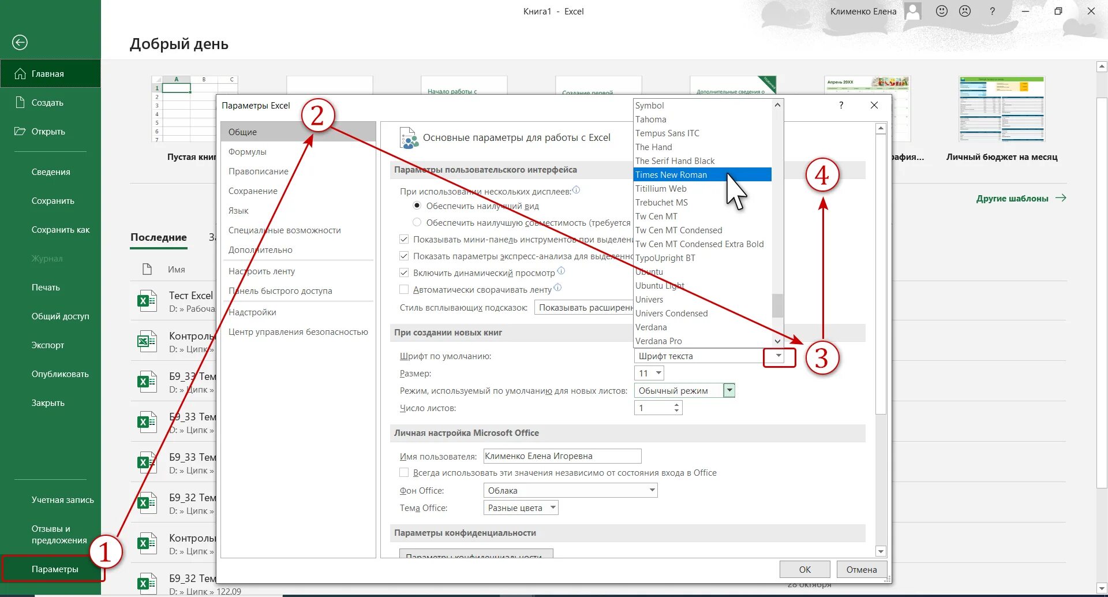1108x597 pixels.
Task: Open help in the Параметры Excel dialog
Action: click(841, 105)
